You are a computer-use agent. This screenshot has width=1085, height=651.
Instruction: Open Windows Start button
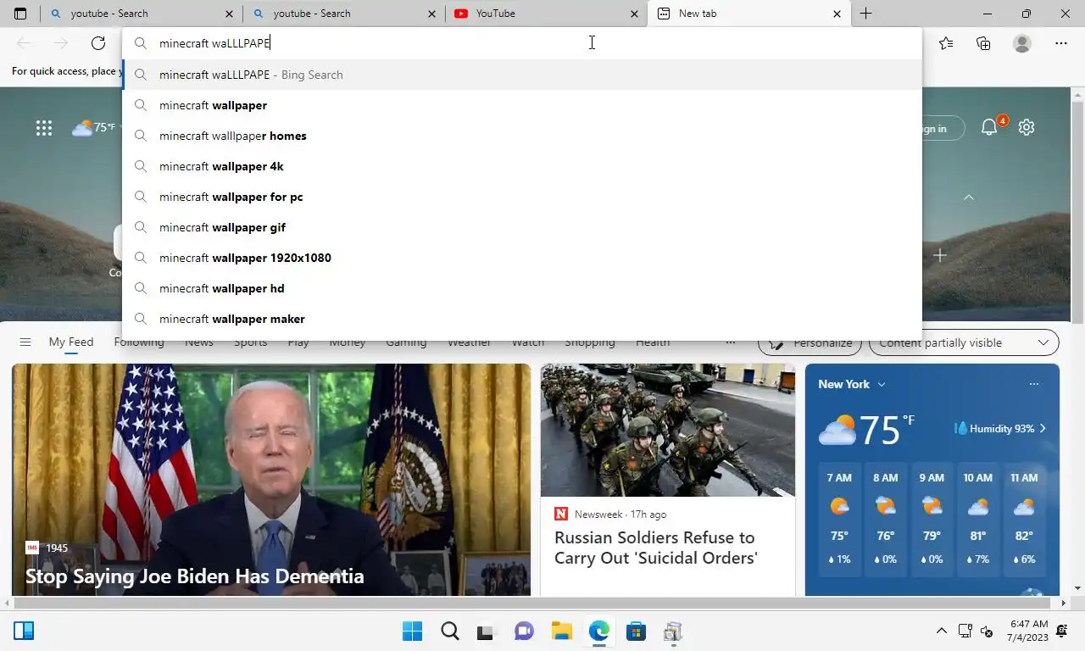coord(412,632)
